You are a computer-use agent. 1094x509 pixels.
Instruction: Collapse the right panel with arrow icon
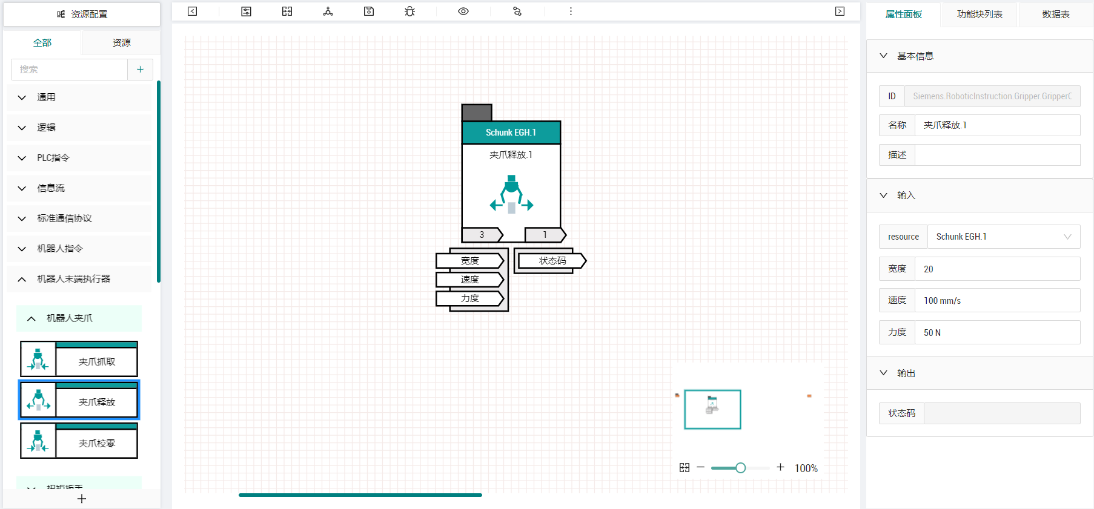(x=840, y=11)
